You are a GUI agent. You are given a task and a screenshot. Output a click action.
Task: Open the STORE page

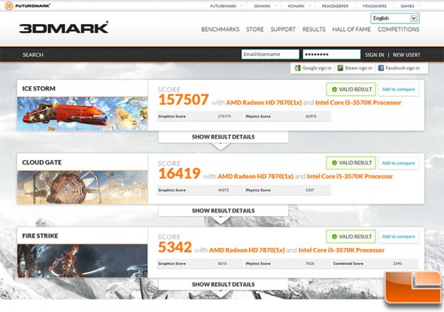tap(255, 30)
